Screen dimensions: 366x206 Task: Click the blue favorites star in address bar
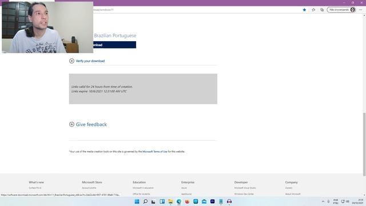tap(304, 10)
